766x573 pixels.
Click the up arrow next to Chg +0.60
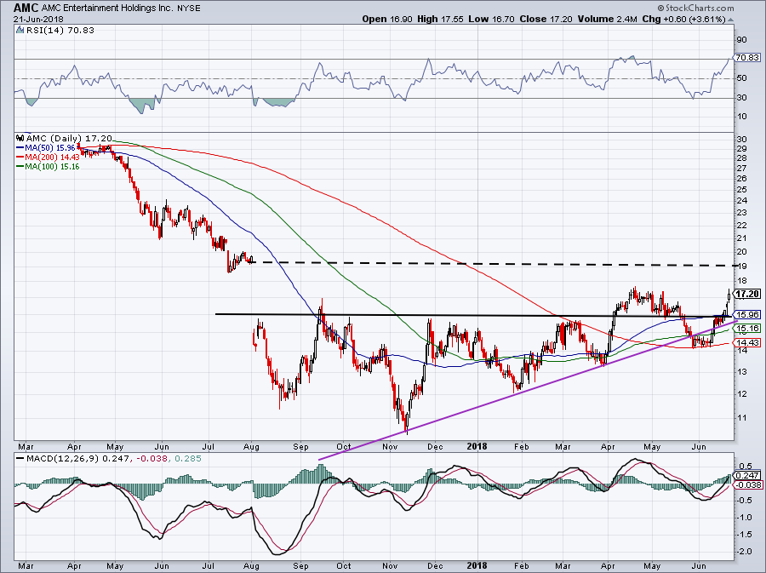coord(730,20)
